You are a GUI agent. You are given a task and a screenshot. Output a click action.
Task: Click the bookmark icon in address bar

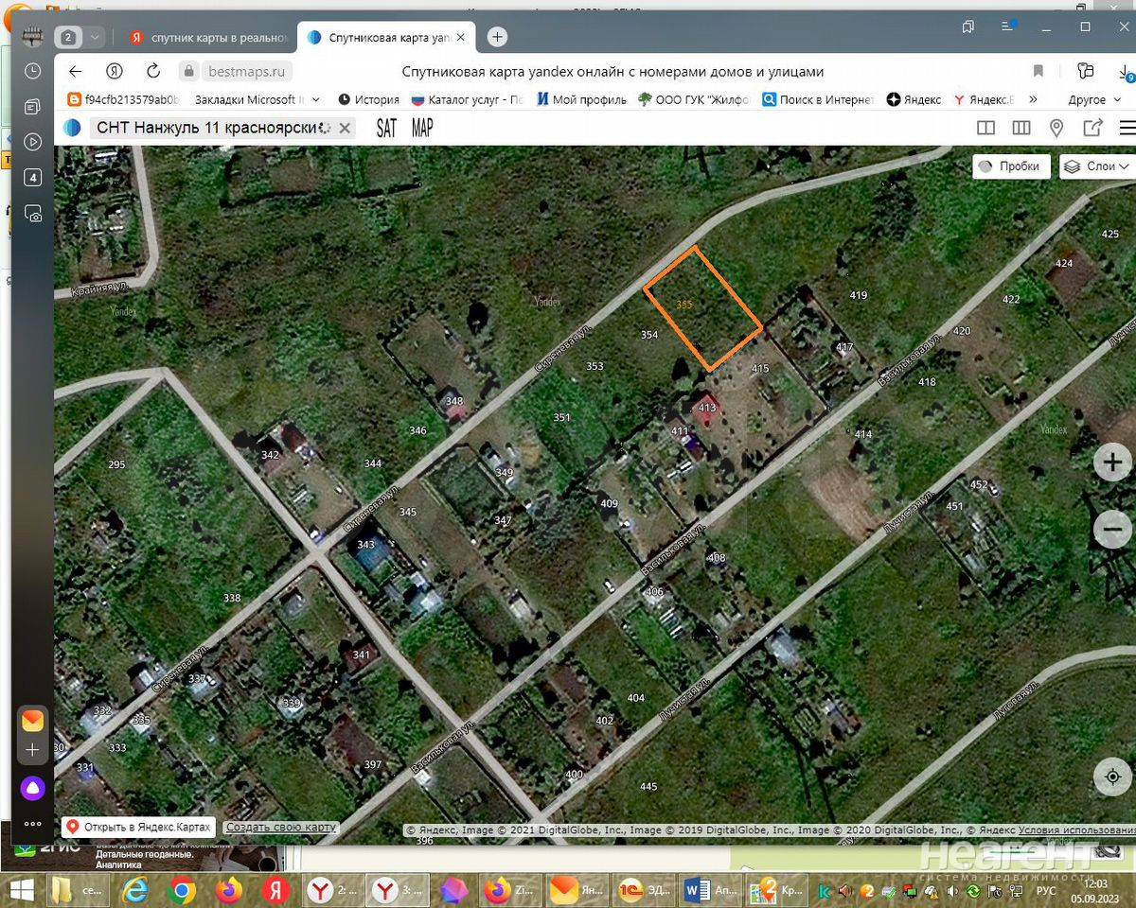[x=1038, y=71]
